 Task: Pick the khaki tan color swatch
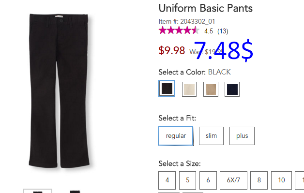211,89
